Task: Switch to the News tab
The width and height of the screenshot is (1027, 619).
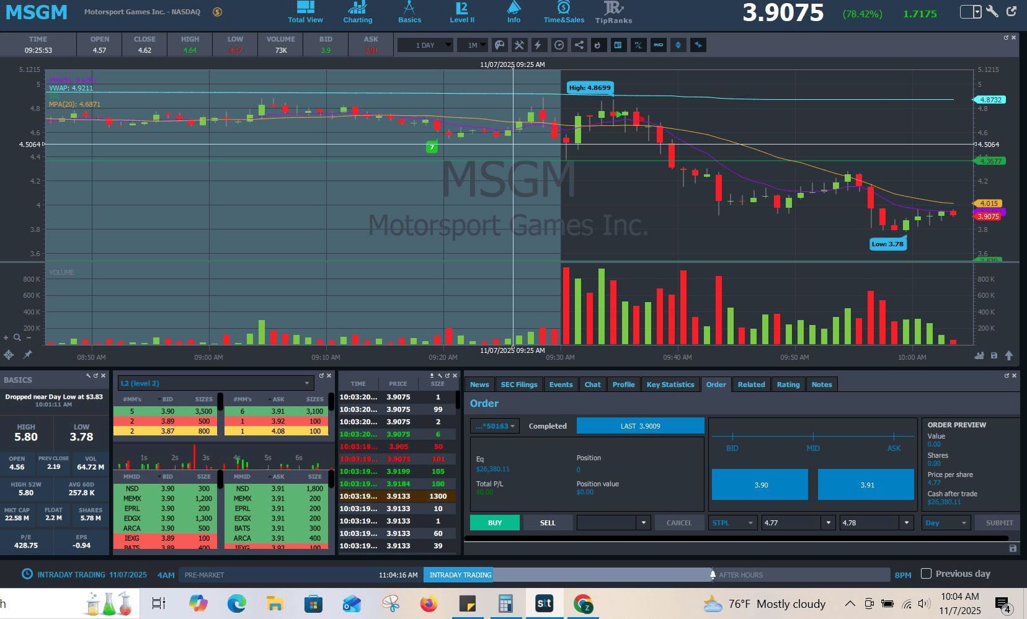Action: click(479, 385)
